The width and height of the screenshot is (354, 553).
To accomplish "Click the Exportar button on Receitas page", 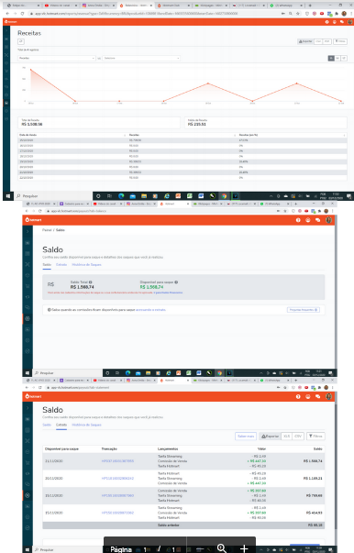I will coord(305,41).
